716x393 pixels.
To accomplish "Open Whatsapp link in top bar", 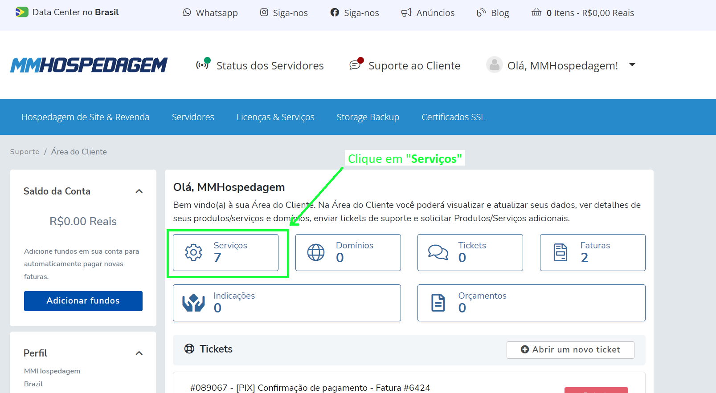I will 217,13.
